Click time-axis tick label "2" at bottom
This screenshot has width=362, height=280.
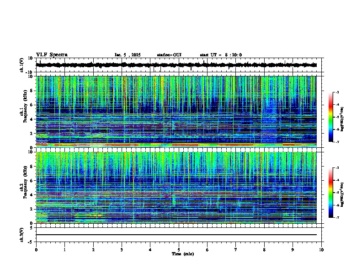93,250
